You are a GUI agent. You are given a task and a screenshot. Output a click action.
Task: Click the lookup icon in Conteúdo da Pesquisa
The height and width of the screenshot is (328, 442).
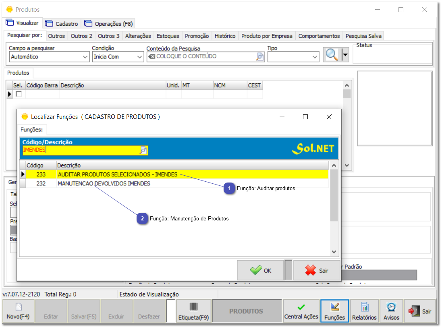[x=260, y=57]
